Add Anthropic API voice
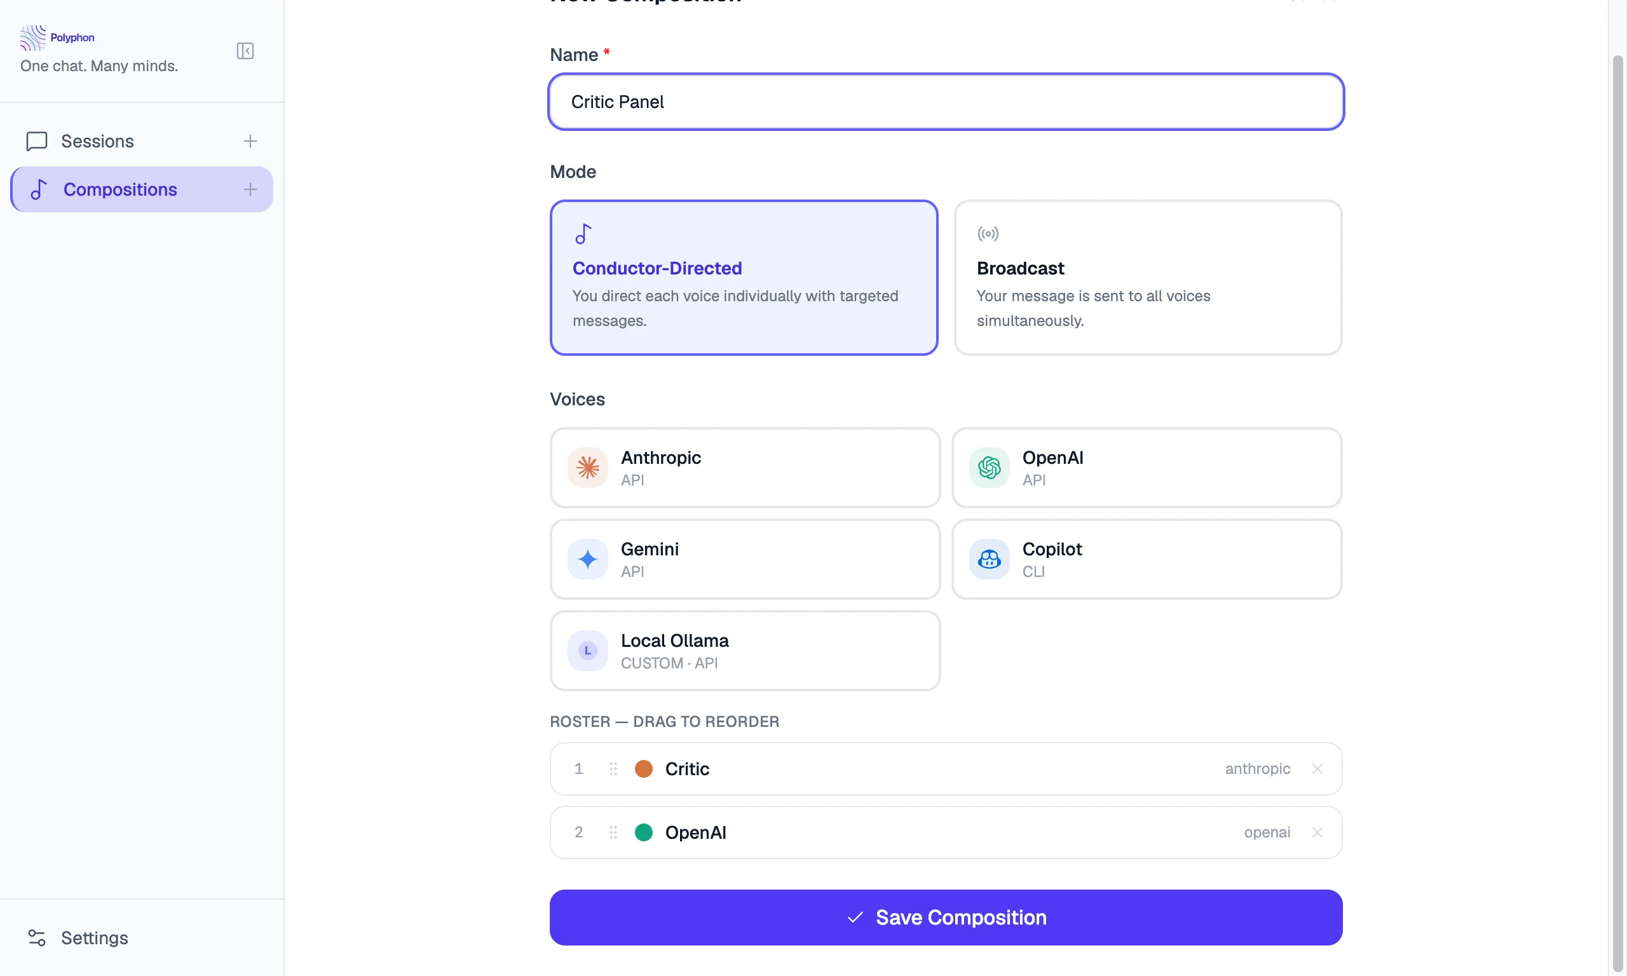This screenshot has width=1627, height=976. pyautogui.click(x=744, y=468)
